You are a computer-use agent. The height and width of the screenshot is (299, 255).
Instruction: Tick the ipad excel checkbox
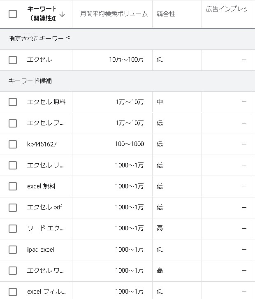pos(13,250)
